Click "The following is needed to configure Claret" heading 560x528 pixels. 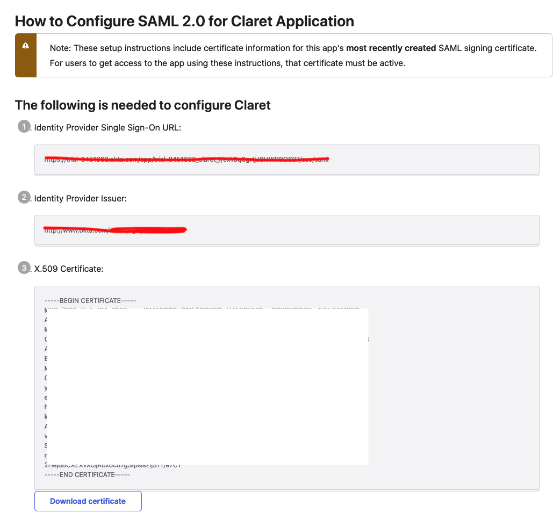coord(142,105)
